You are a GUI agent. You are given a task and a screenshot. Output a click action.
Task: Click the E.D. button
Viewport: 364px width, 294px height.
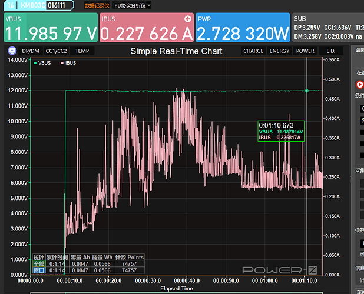click(x=330, y=51)
